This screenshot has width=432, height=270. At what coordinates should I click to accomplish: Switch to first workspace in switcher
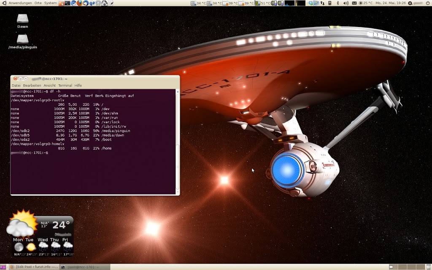pyautogui.click(x=393, y=267)
